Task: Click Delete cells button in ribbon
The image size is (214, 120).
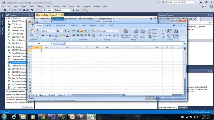Action: [x=153, y=33]
